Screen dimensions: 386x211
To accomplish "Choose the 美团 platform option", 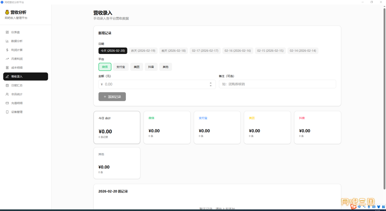I will (136, 67).
